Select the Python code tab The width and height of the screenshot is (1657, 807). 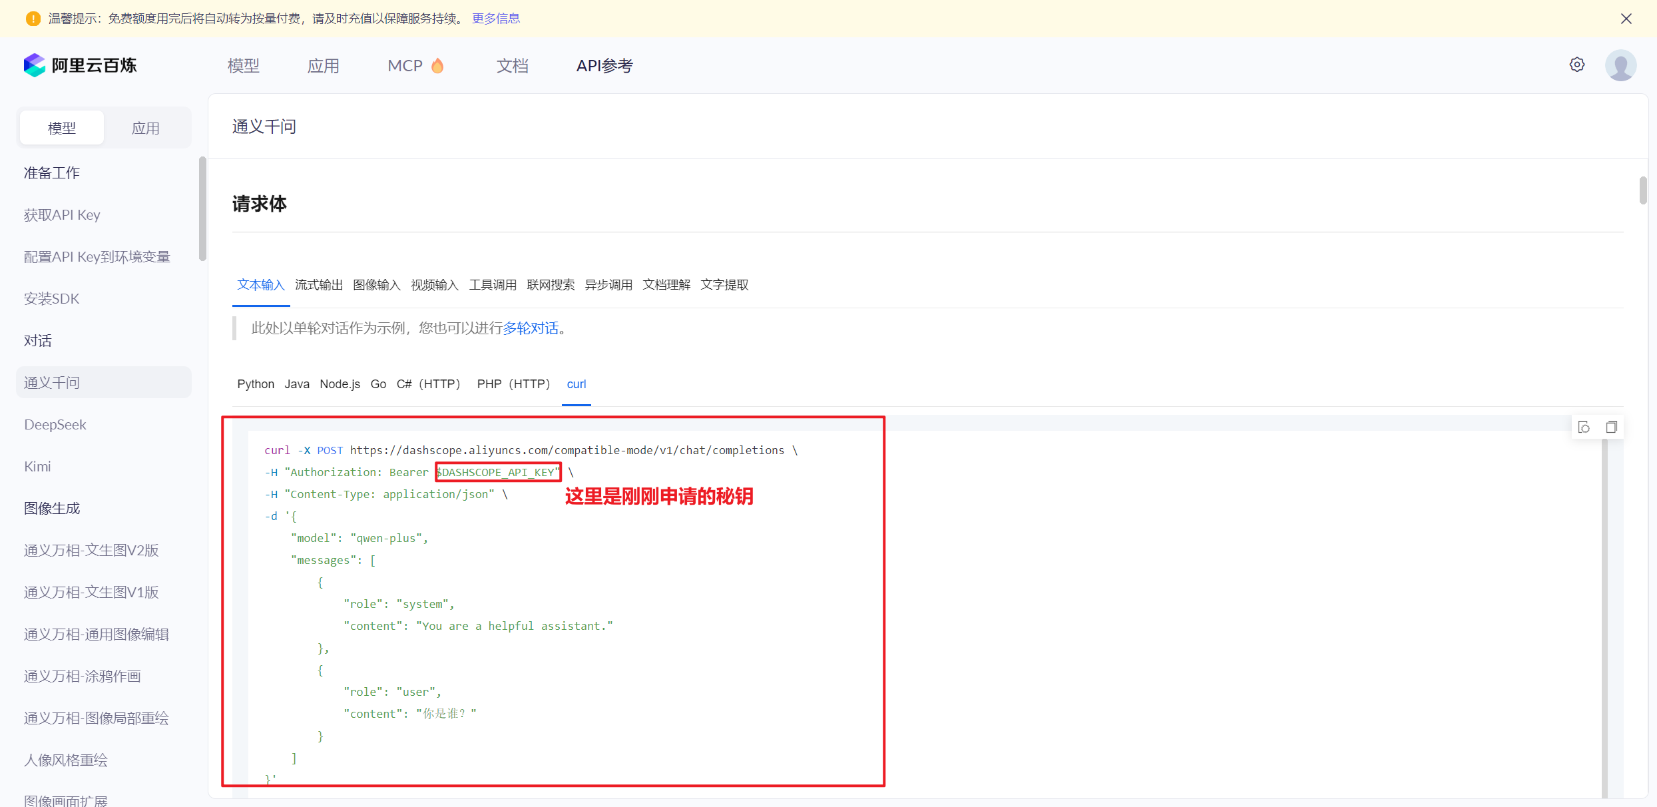pos(256,384)
